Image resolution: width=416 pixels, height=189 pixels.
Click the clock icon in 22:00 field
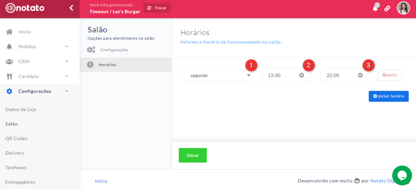point(360,75)
